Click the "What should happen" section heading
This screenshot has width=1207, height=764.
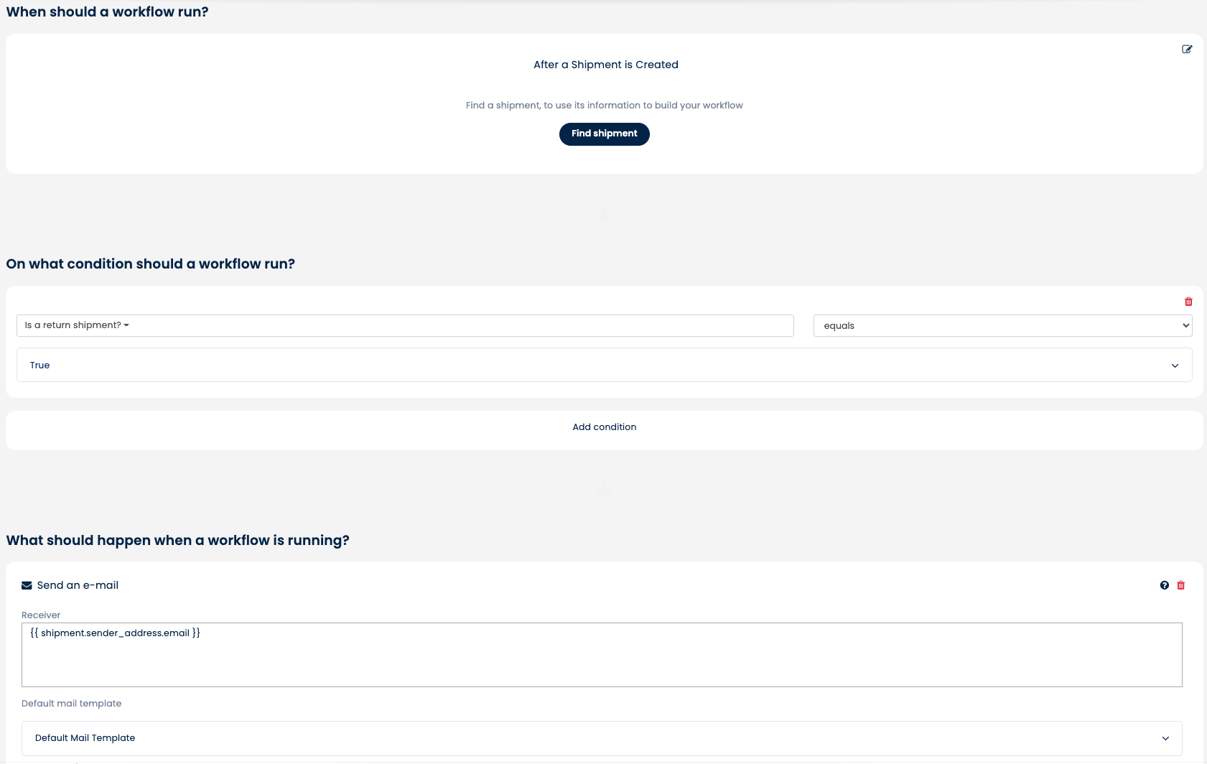click(x=177, y=540)
